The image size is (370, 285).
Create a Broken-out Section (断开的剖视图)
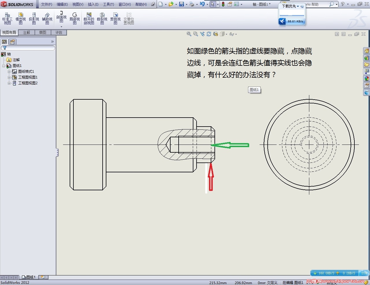89,19
